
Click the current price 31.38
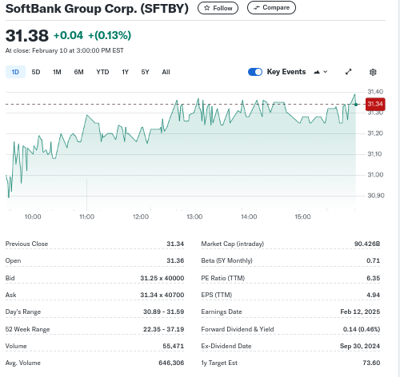pos(27,36)
